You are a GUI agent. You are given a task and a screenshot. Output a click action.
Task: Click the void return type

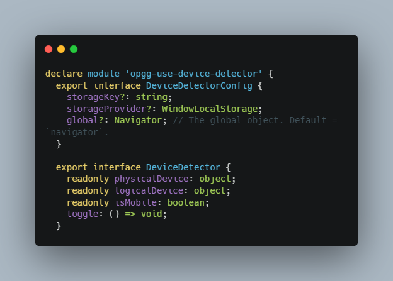[151, 214]
